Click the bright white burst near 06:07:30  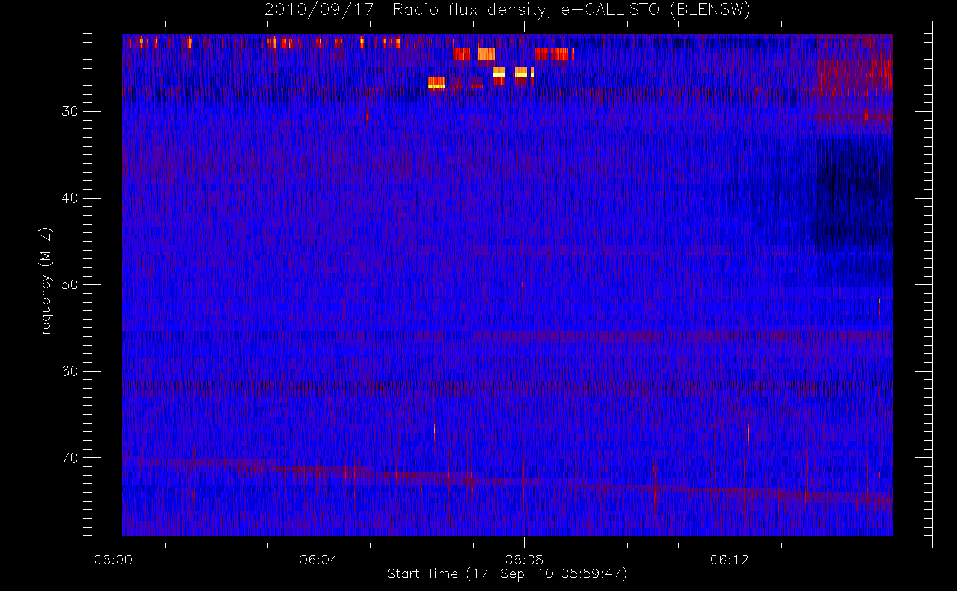499,74
